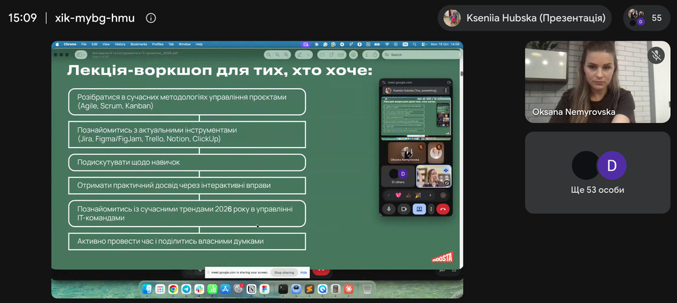677x303 pixels.
Task: Open Window menu in shared menu bar
Action: coord(184,44)
